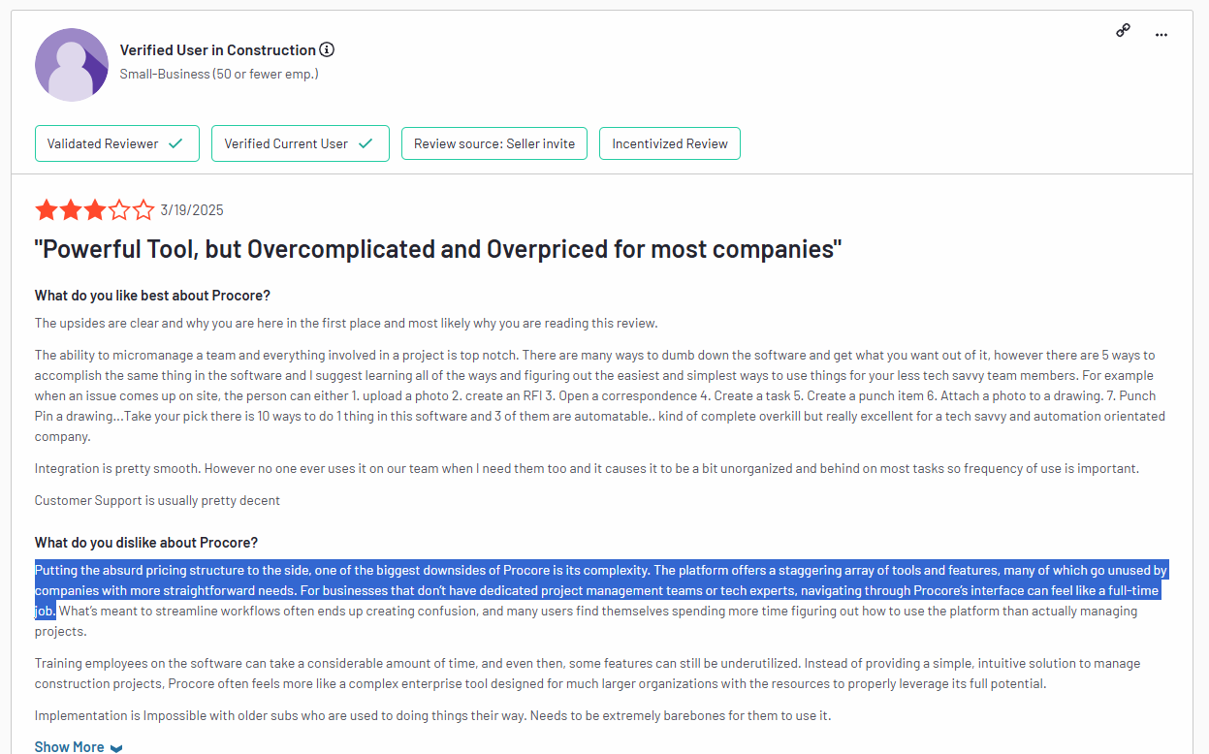The width and height of the screenshot is (1209, 754).
Task: Click the copy link icon
Action: (1123, 30)
